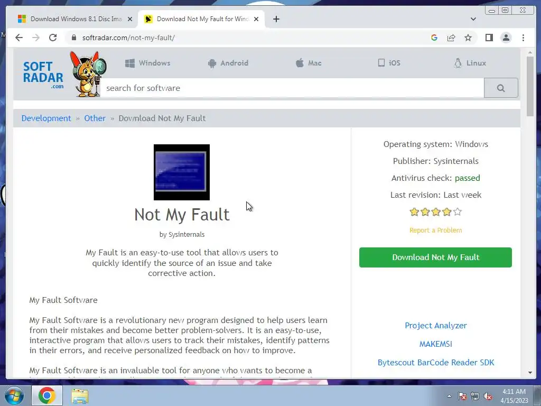Open the Other breadcrumb link
Viewport: 541px width, 406px height.
pyautogui.click(x=95, y=118)
